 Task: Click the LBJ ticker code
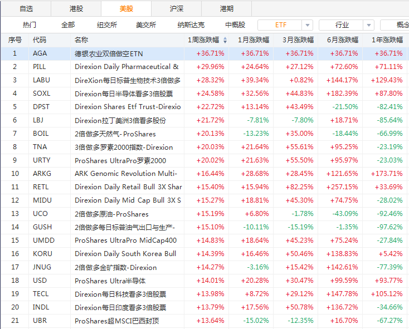38,120
